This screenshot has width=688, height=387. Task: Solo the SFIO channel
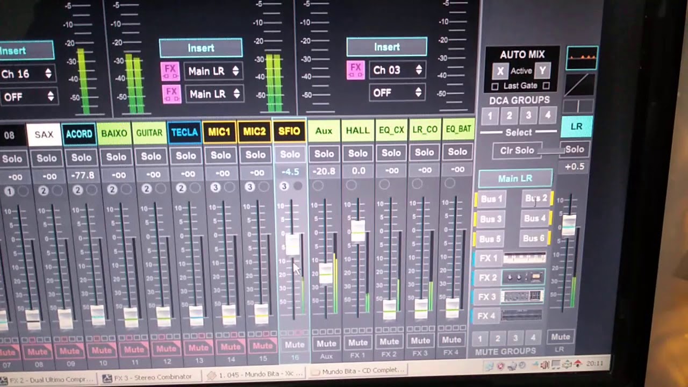(x=290, y=155)
